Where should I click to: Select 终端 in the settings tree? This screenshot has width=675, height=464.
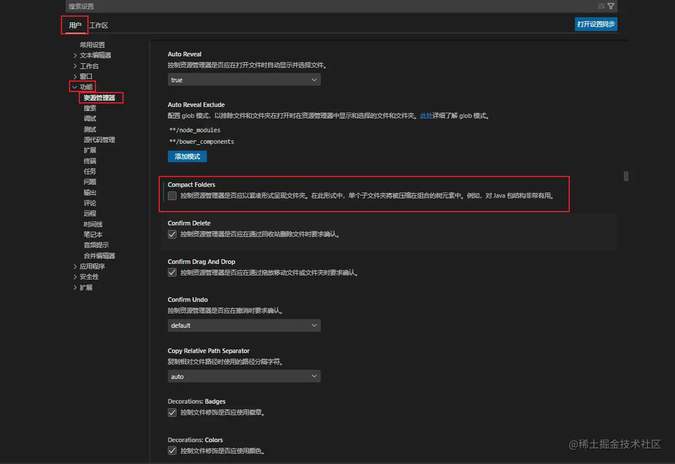pos(90,160)
